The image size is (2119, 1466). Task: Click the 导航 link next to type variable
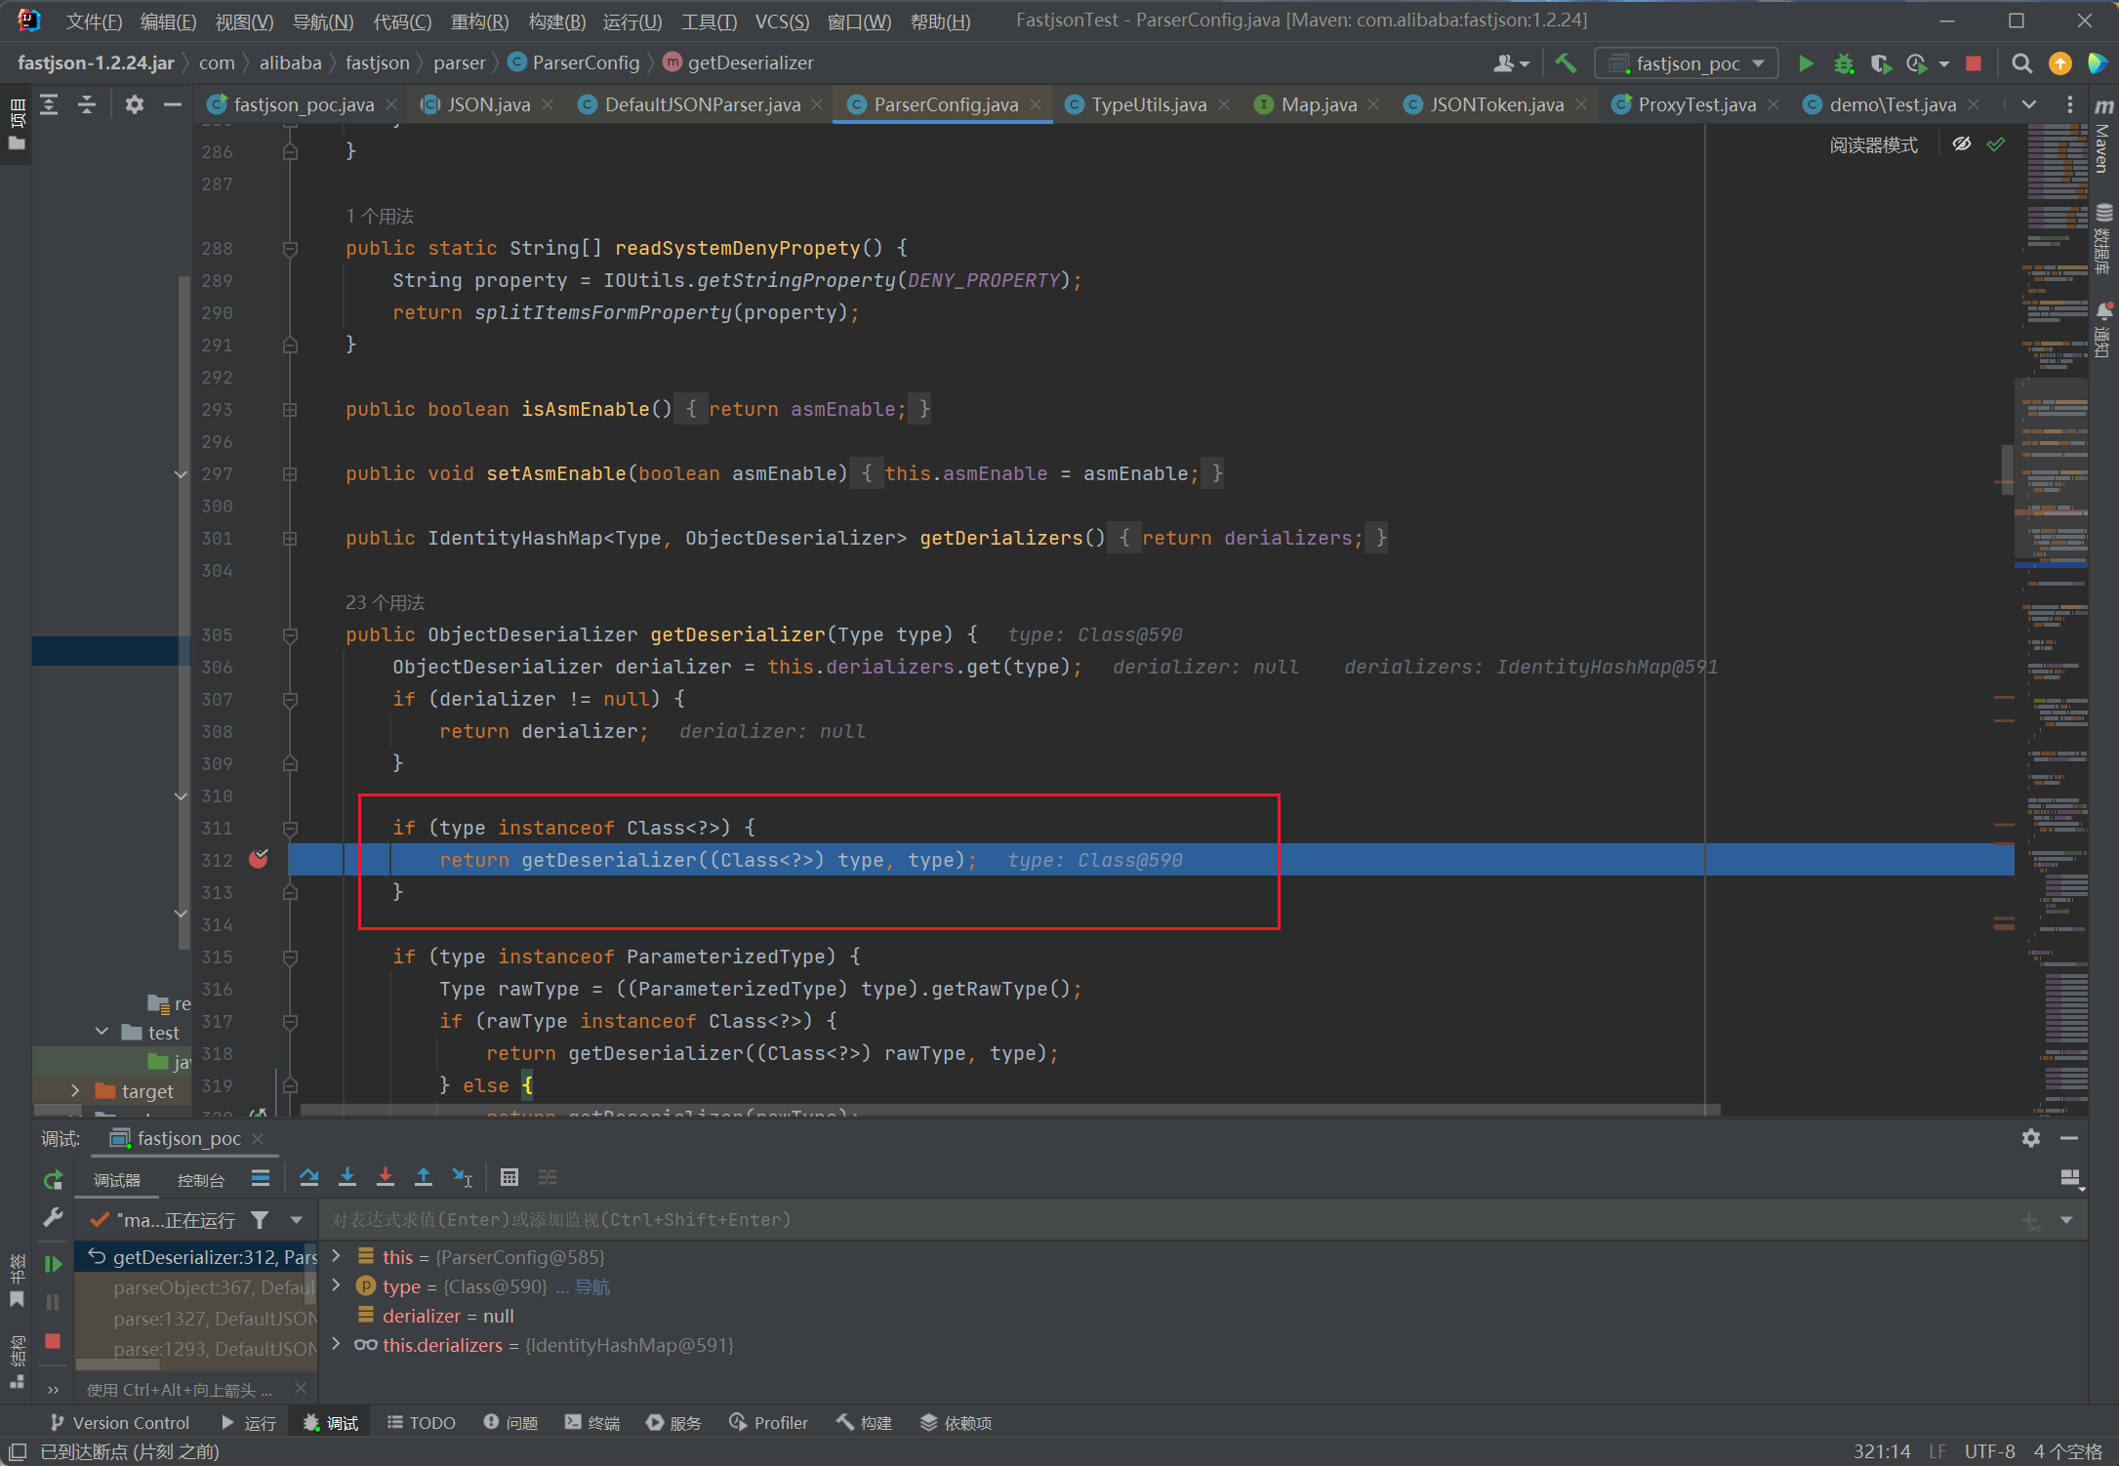click(591, 1286)
